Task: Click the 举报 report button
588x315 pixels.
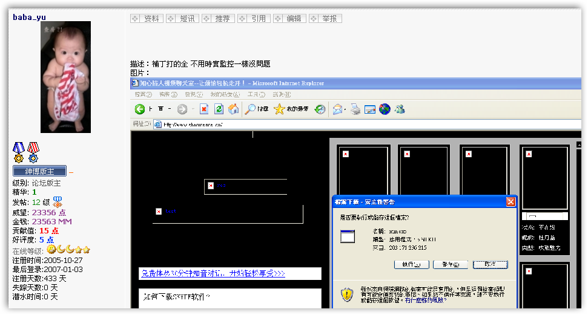Action: click(325, 19)
